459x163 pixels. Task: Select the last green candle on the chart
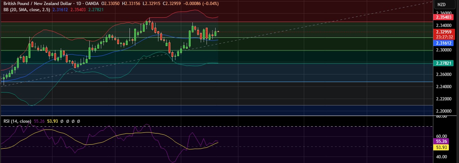(x=216, y=33)
